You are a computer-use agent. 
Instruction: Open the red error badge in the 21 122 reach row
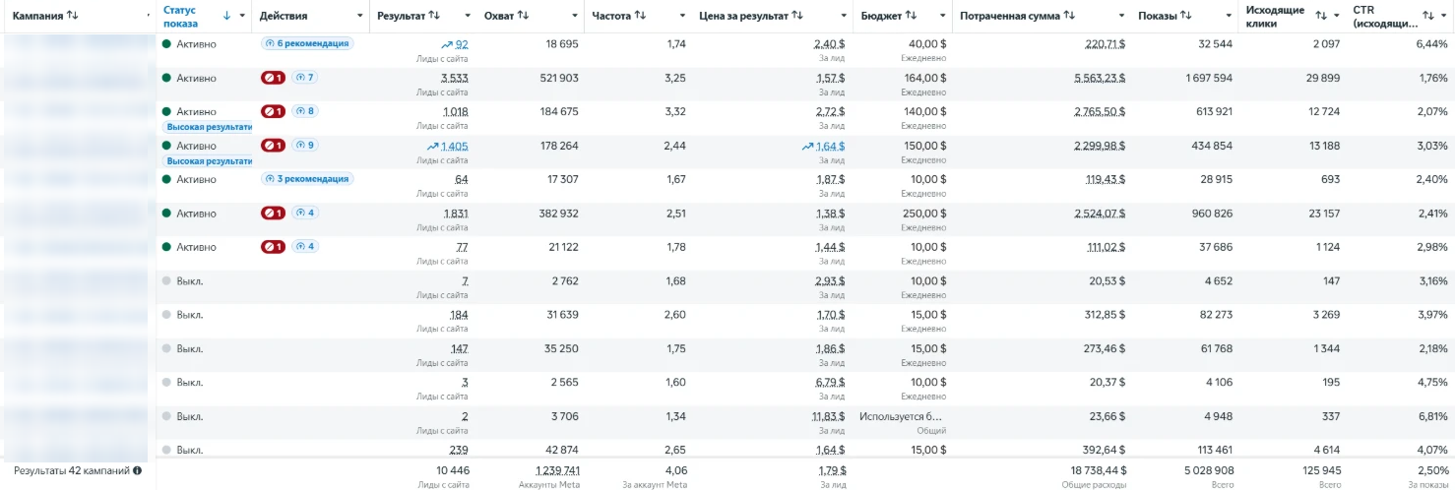pos(273,247)
